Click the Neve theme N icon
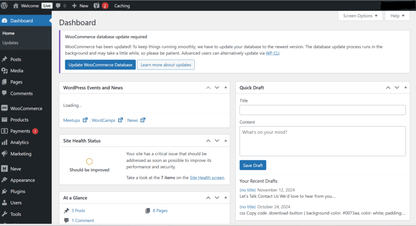The image size is (416, 226). tap(4, 168)
